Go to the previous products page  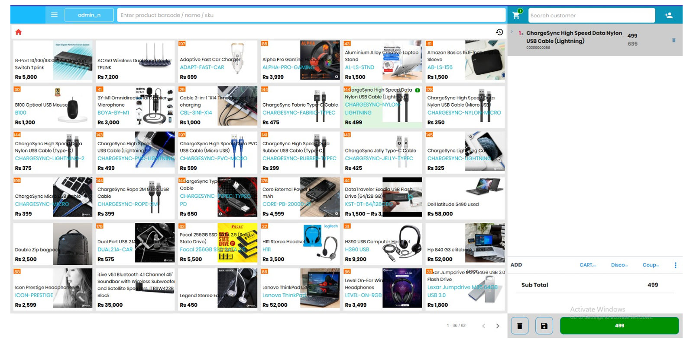click(x=484, y=326)
